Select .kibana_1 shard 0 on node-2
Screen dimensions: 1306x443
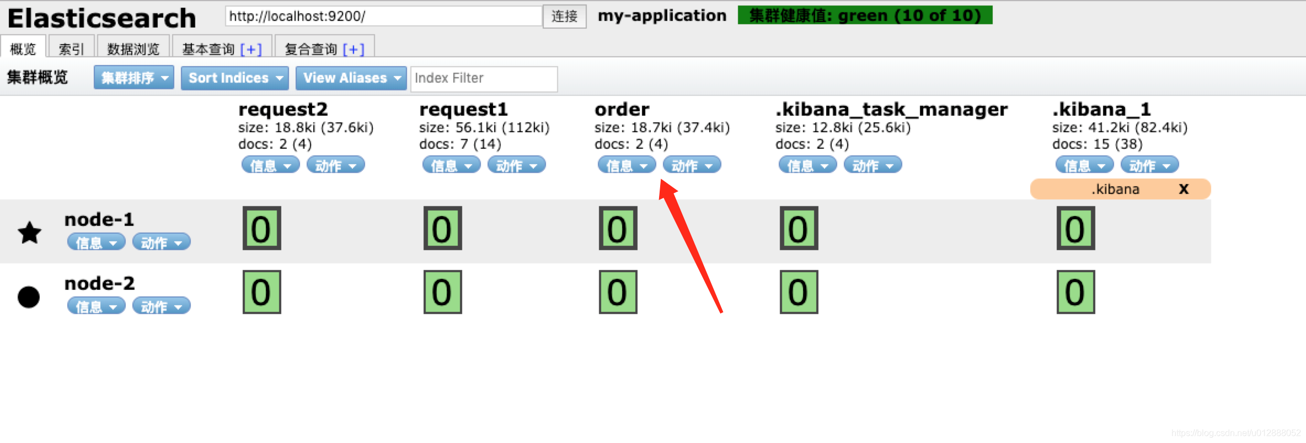tap(1076, 292)
